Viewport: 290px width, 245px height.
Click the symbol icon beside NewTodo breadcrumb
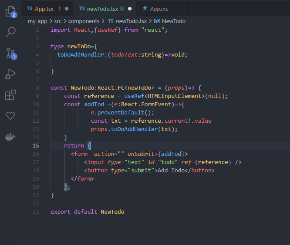[157, 21]
